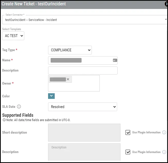The image size is (168, 163).
Task: Click the Short description text area
Action: click(x=84, y=133)
